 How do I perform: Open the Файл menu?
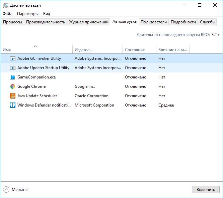click(8, 14)
